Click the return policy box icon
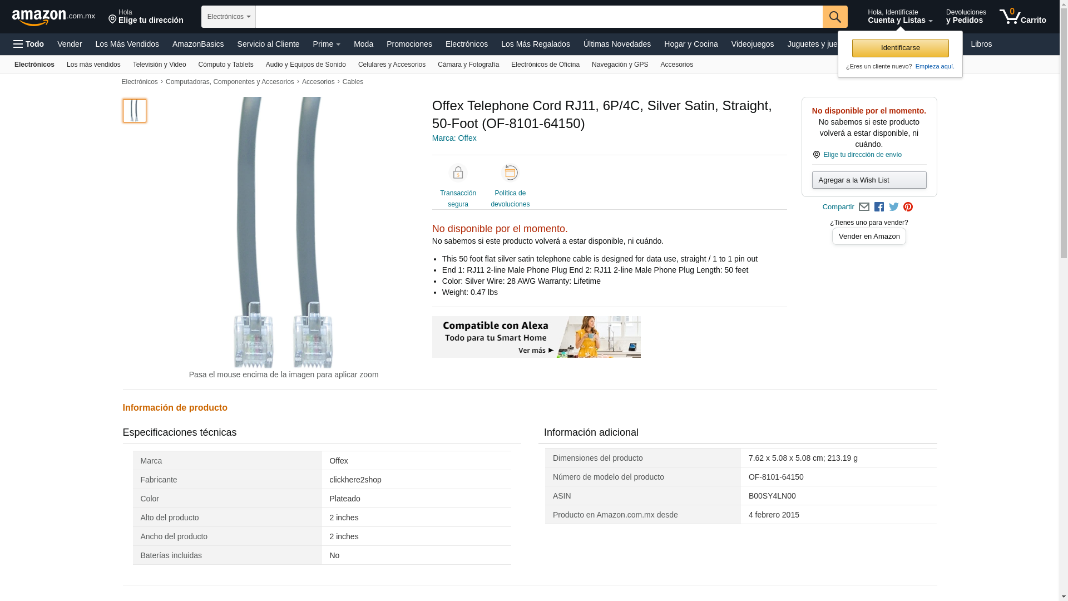This screenshot has width=1068, height=601. tap(510, 173)
